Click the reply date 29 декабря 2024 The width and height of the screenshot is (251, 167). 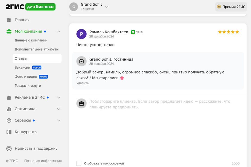101,64
